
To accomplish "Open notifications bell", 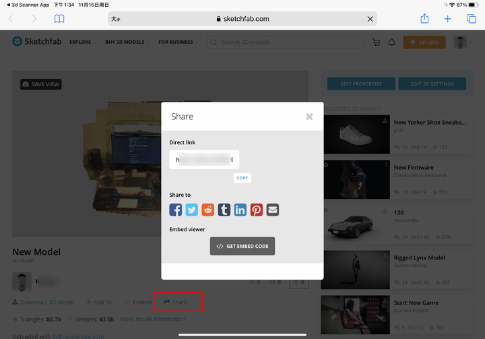I will (391, 42).
